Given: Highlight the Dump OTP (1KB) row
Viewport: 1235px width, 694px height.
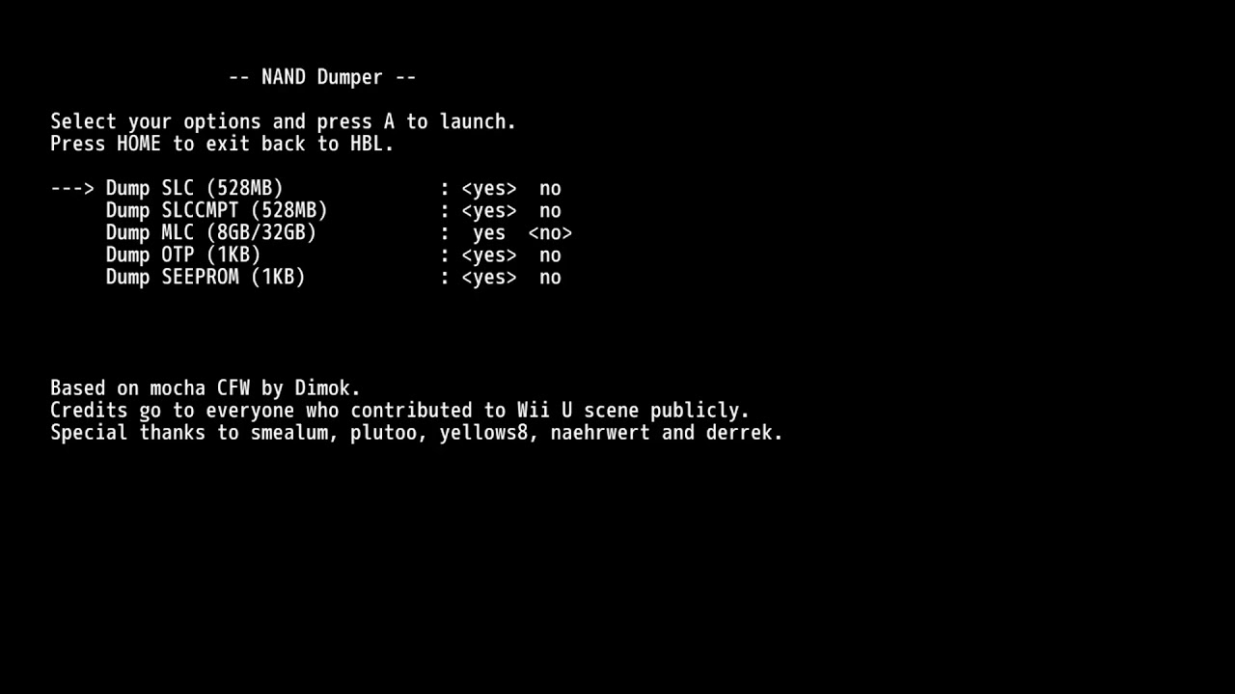Looking at the screenshot, I should (333, 255).
